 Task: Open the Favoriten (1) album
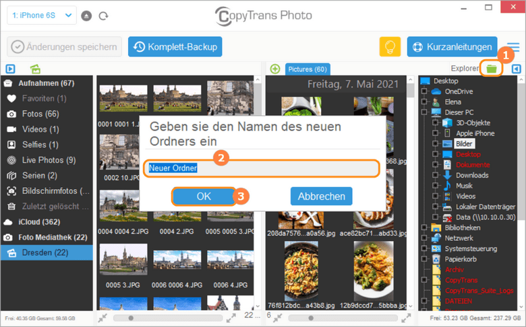tap(47, 98)
